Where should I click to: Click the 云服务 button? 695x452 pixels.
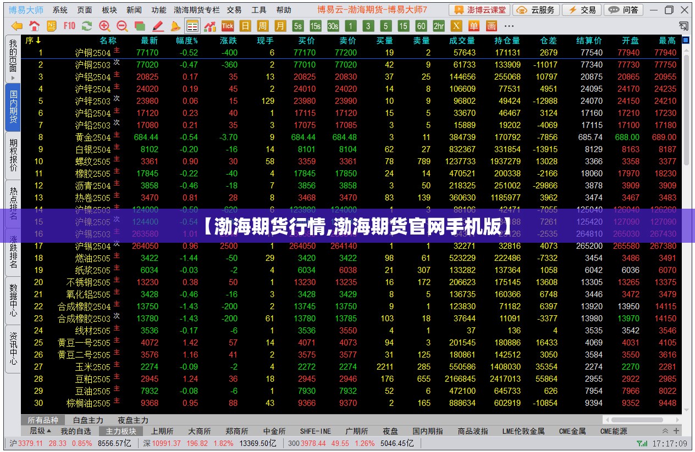[x=536, y=10]
